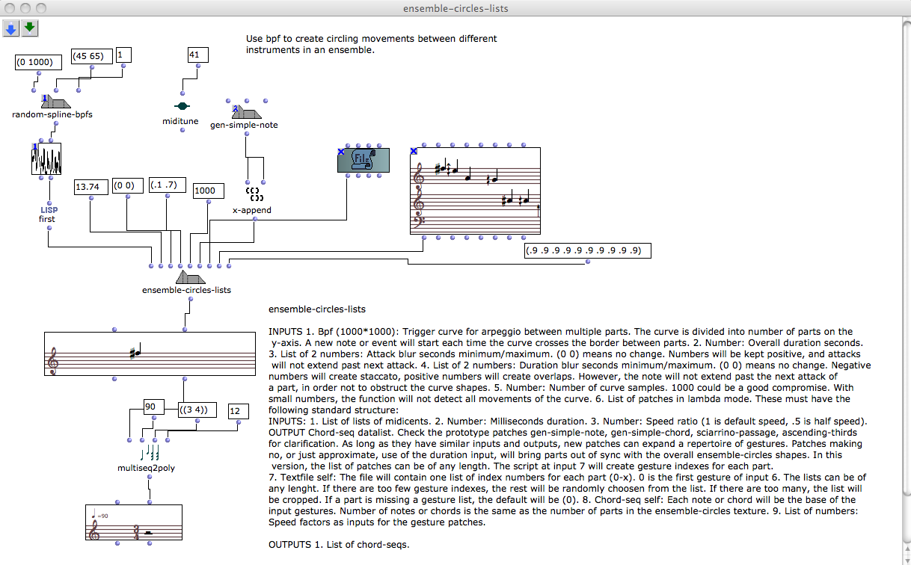Click the (.9 .9 .9 ...) speed factors list box
Viewport: 911px width, 565px height.
pyautogui.click(x=587, y=250)
